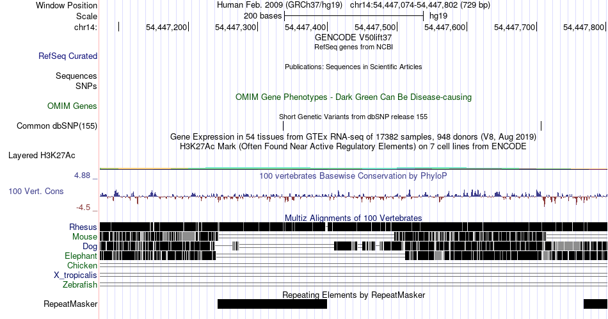The height and width of the screenshot is (319, 608).
Task: Click the Common dbSNP(155) track label
Action: pos(57,126)
